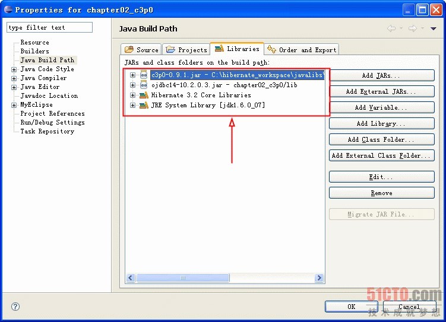Click the JRE System Library icon
446x322 pixels.
[144, 105]
